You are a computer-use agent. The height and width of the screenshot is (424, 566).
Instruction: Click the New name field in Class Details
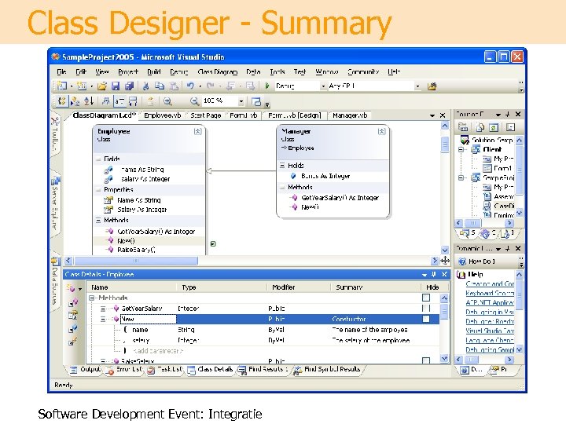pos(148,319)
